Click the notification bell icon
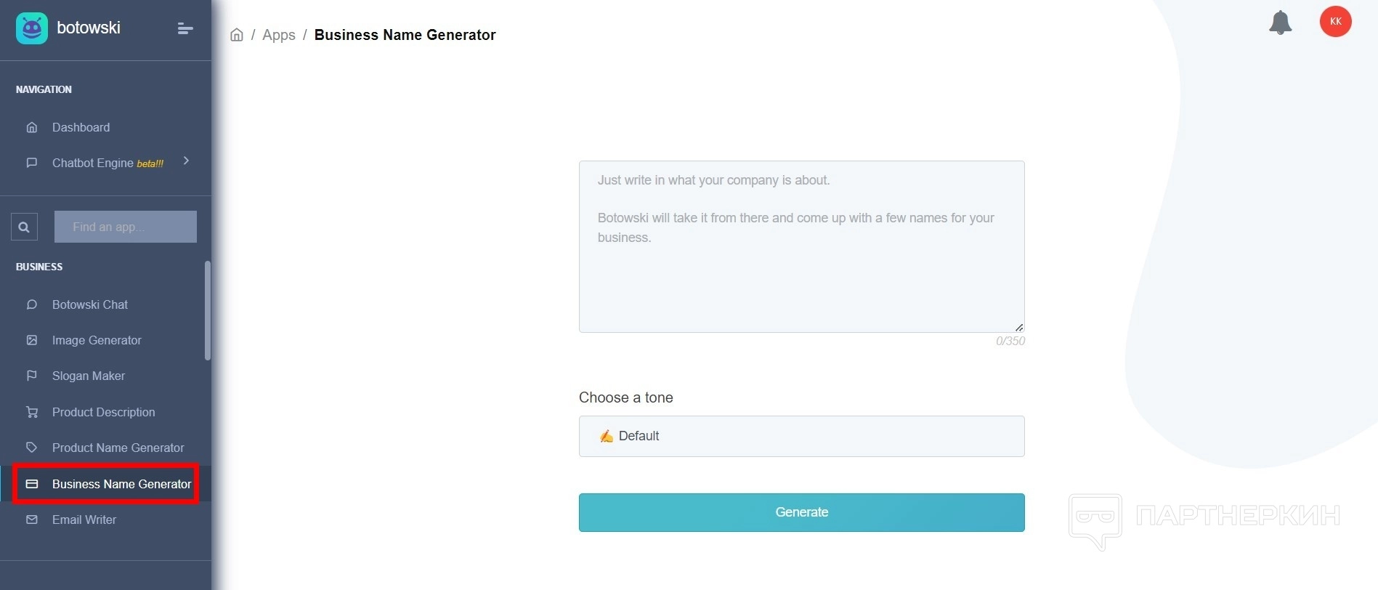Screen dimensions: 1378x590 pos(1280,23)
